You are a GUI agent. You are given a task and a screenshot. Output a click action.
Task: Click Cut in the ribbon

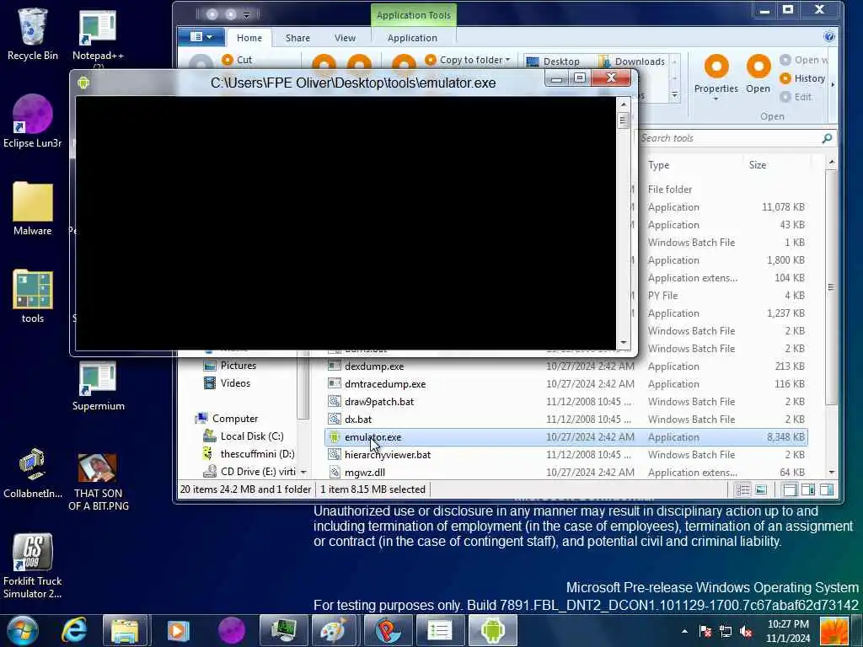click(237, 60)
